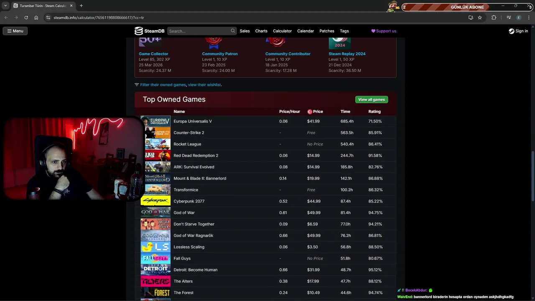Click the Support us heart link
This screenshot has height=301, width=535.
[x=384, y=31]
